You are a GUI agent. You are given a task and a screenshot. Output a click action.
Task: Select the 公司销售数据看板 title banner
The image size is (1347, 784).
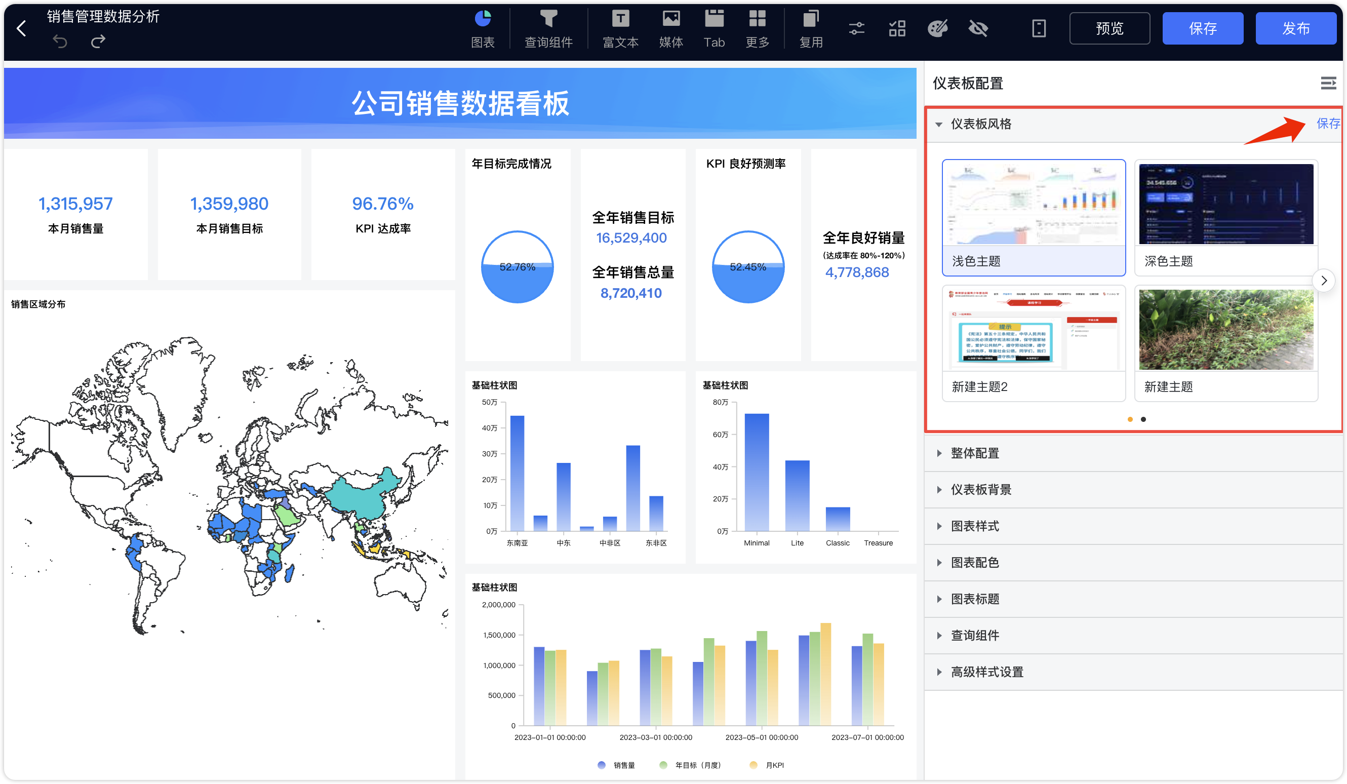[x=460, y=103]
